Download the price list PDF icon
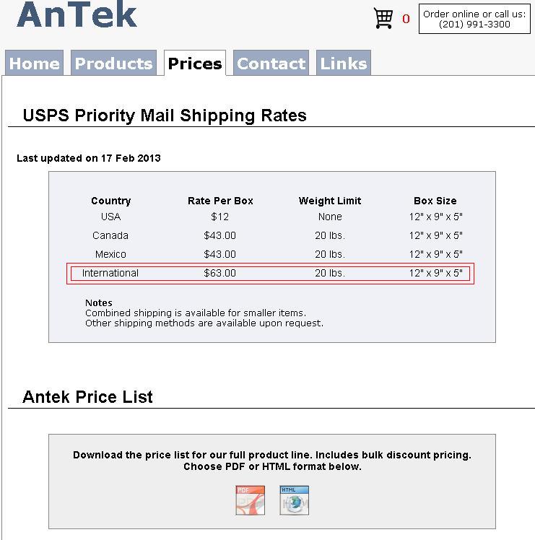Viewport: 535px width, 540px height. tap(250, 500)
